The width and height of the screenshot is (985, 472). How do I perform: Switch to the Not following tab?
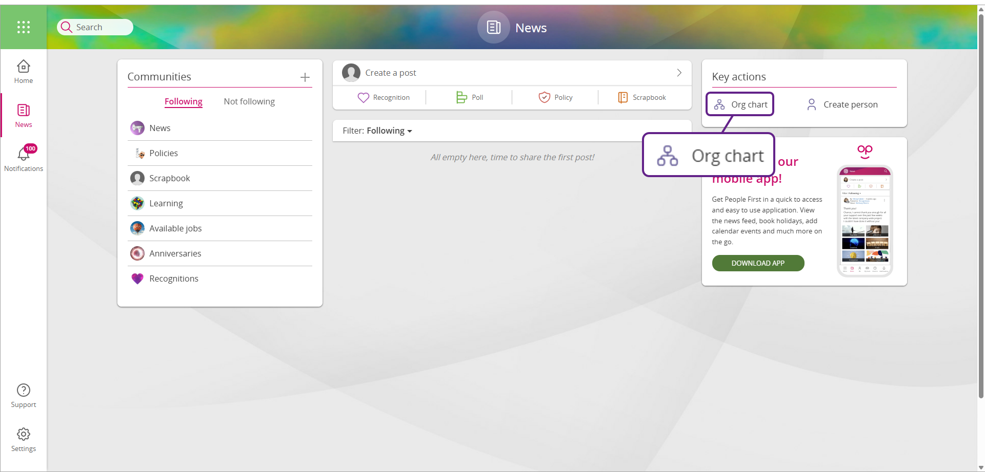pos(249,102)
